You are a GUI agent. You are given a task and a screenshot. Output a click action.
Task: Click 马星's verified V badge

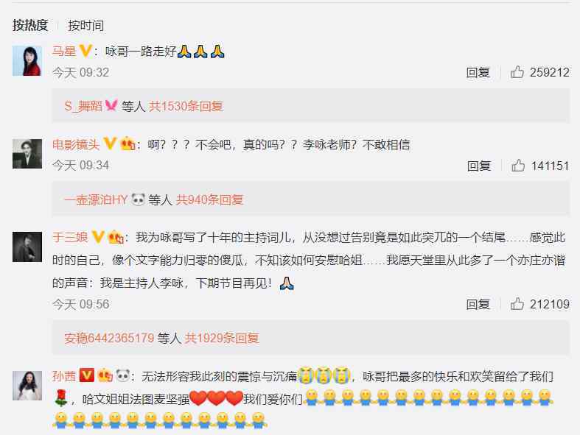pyautogui.click(x=85, y=51)
